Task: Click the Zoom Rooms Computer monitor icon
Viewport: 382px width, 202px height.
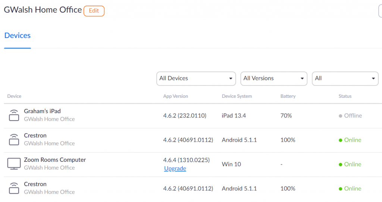Action: (x=14, y=164)
